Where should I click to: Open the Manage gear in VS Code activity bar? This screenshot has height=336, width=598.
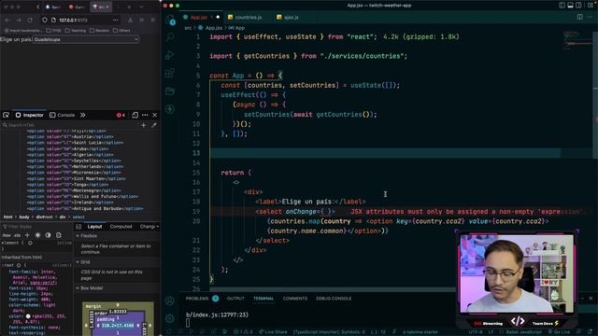[170, 317]
